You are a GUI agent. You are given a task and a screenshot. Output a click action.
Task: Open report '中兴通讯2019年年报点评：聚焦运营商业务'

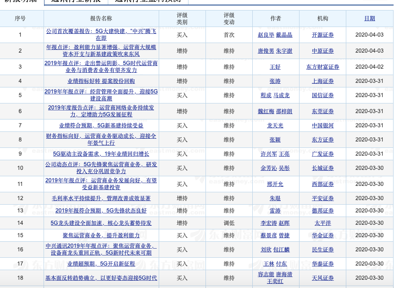(x=101, y=250)
